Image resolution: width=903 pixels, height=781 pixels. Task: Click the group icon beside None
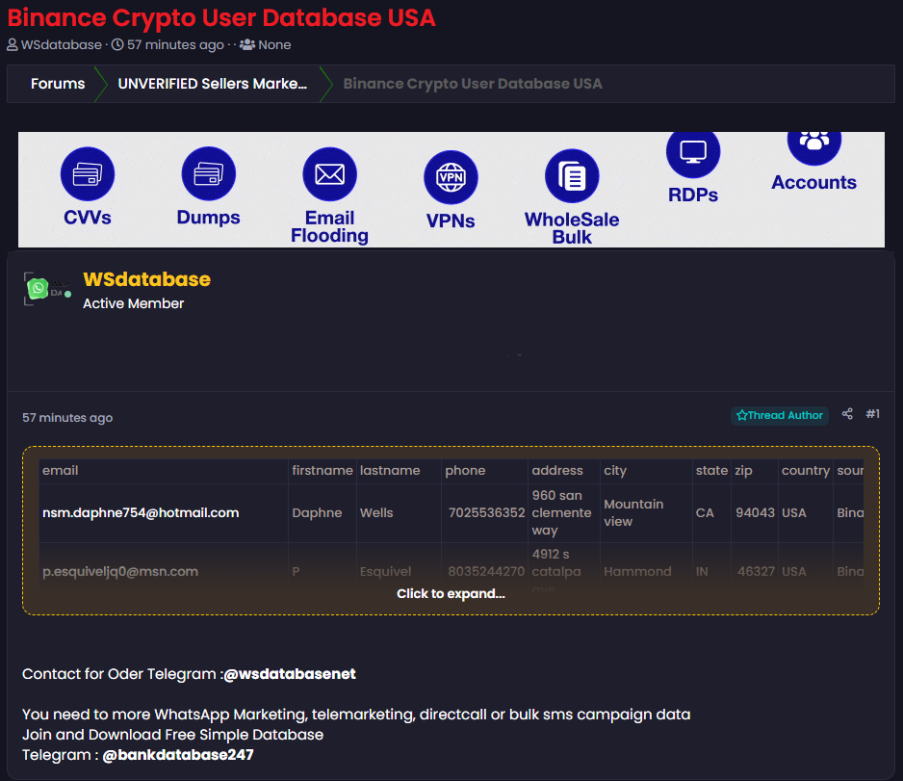point(247,44)
